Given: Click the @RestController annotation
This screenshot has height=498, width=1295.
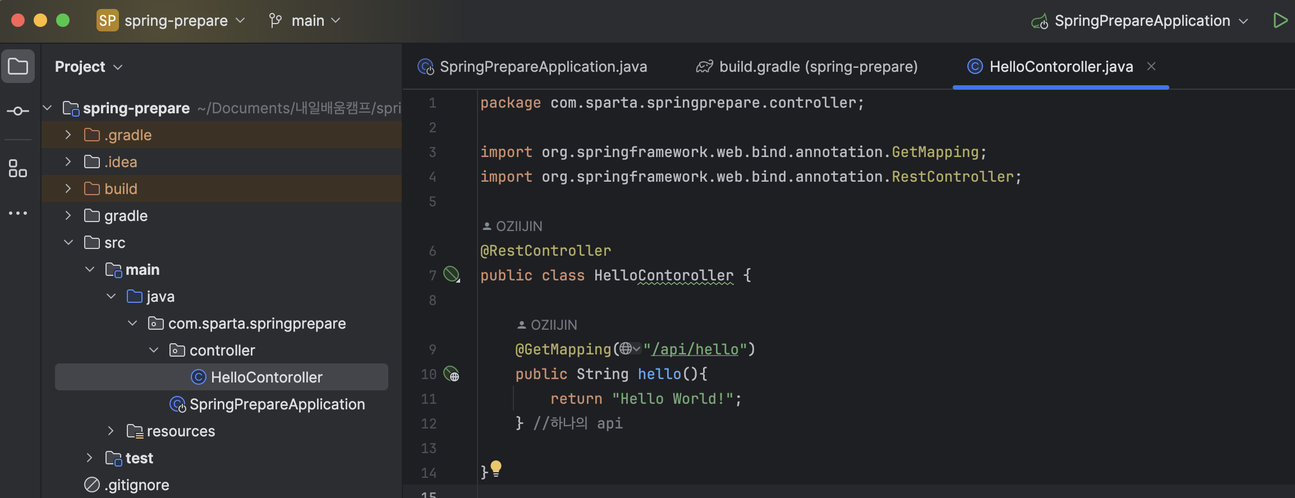Looking at the screenshot, I should pyautogui.click(x=545, y=251).
